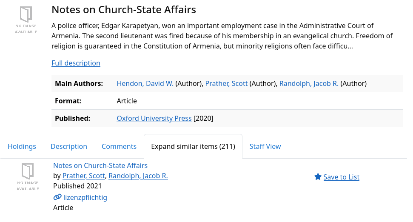Image resolution: width=413 pixels, height=222 pixels.
Task: Click the similar item's no-image cover thumbnail
Action: pyautogui.click(x=28, y=176)
